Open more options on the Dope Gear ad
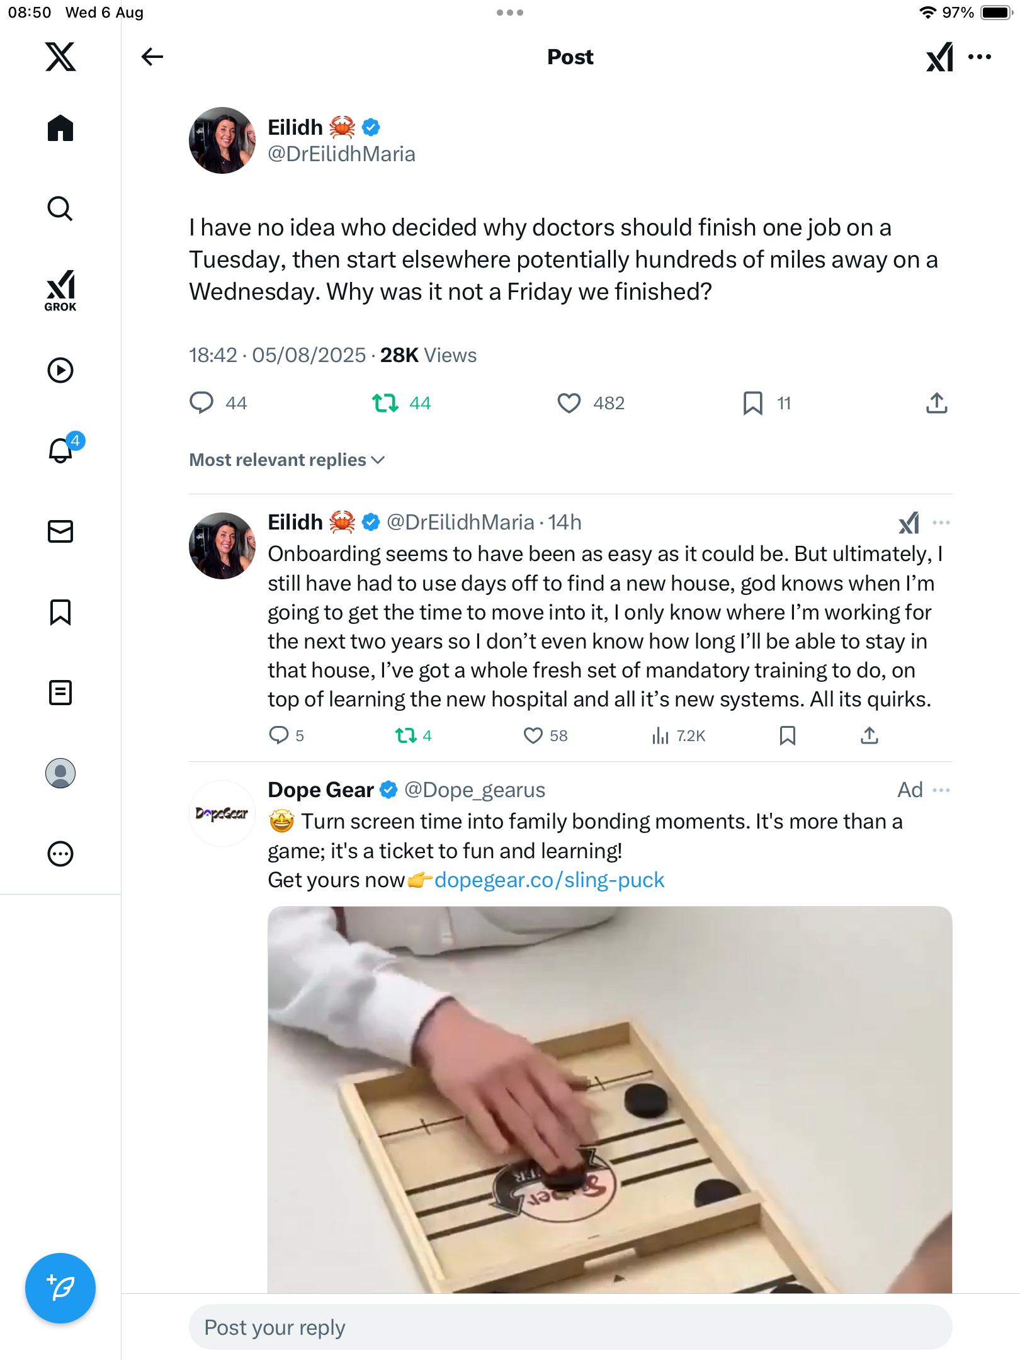The height and width of the screenshot is (1360, 1020). [x=941, y=790]
